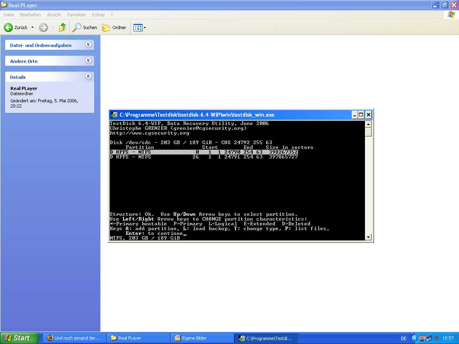Screen dimensions: 459x344
Task: Collapse the Details panel chevron
Action: [x=88, y=76]
